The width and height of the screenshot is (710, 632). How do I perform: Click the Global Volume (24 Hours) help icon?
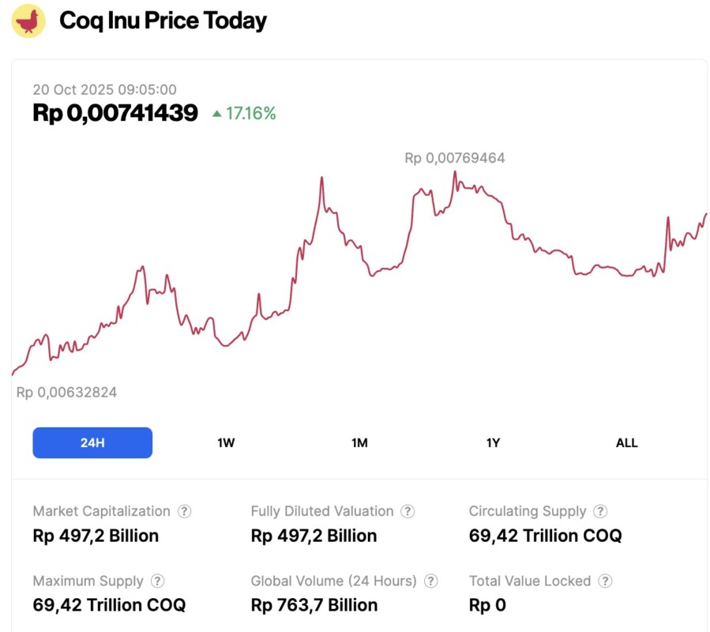pos(430,581)
